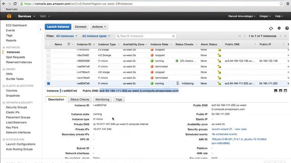Go to next page of instances
The width and height of the screenshot is (291, 163).
click(x=281, y=36)
